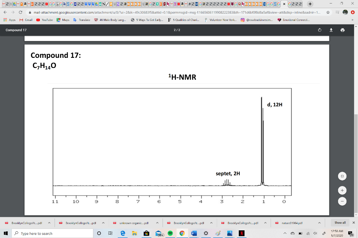The width and height of the screenshot is (358, 238).
Task: Launch Microsoft Word from the taskbar
Action: click(x=193, y=233)
